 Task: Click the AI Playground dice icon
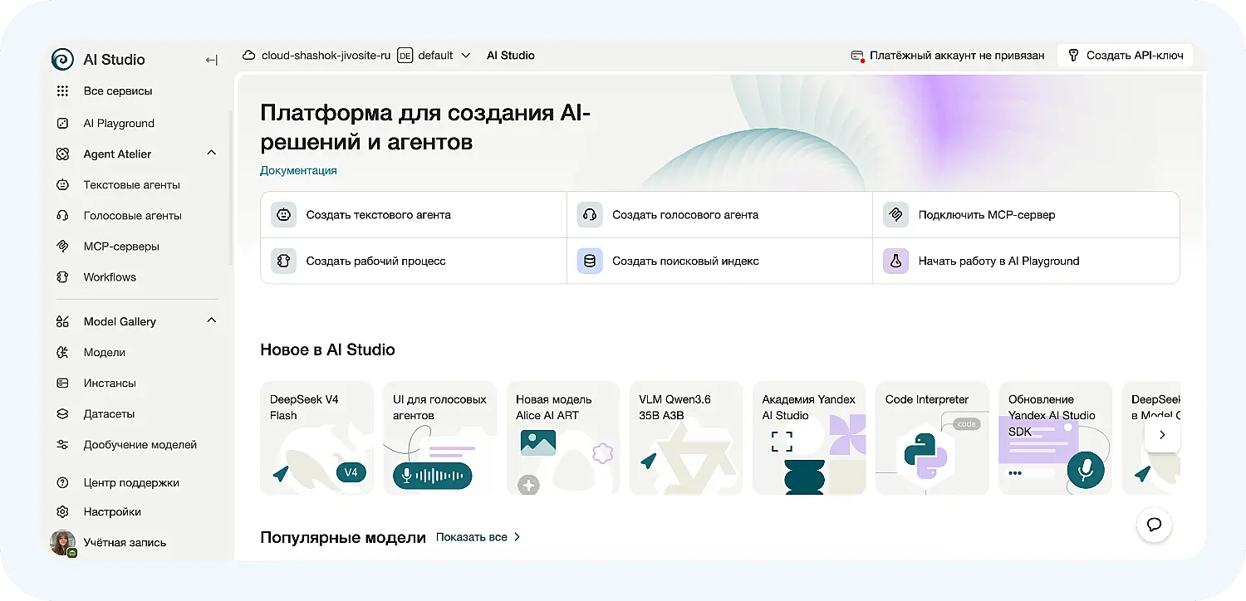coord(62,123)
